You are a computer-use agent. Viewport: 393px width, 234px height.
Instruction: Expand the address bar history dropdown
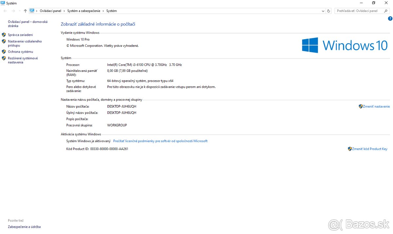323,11
